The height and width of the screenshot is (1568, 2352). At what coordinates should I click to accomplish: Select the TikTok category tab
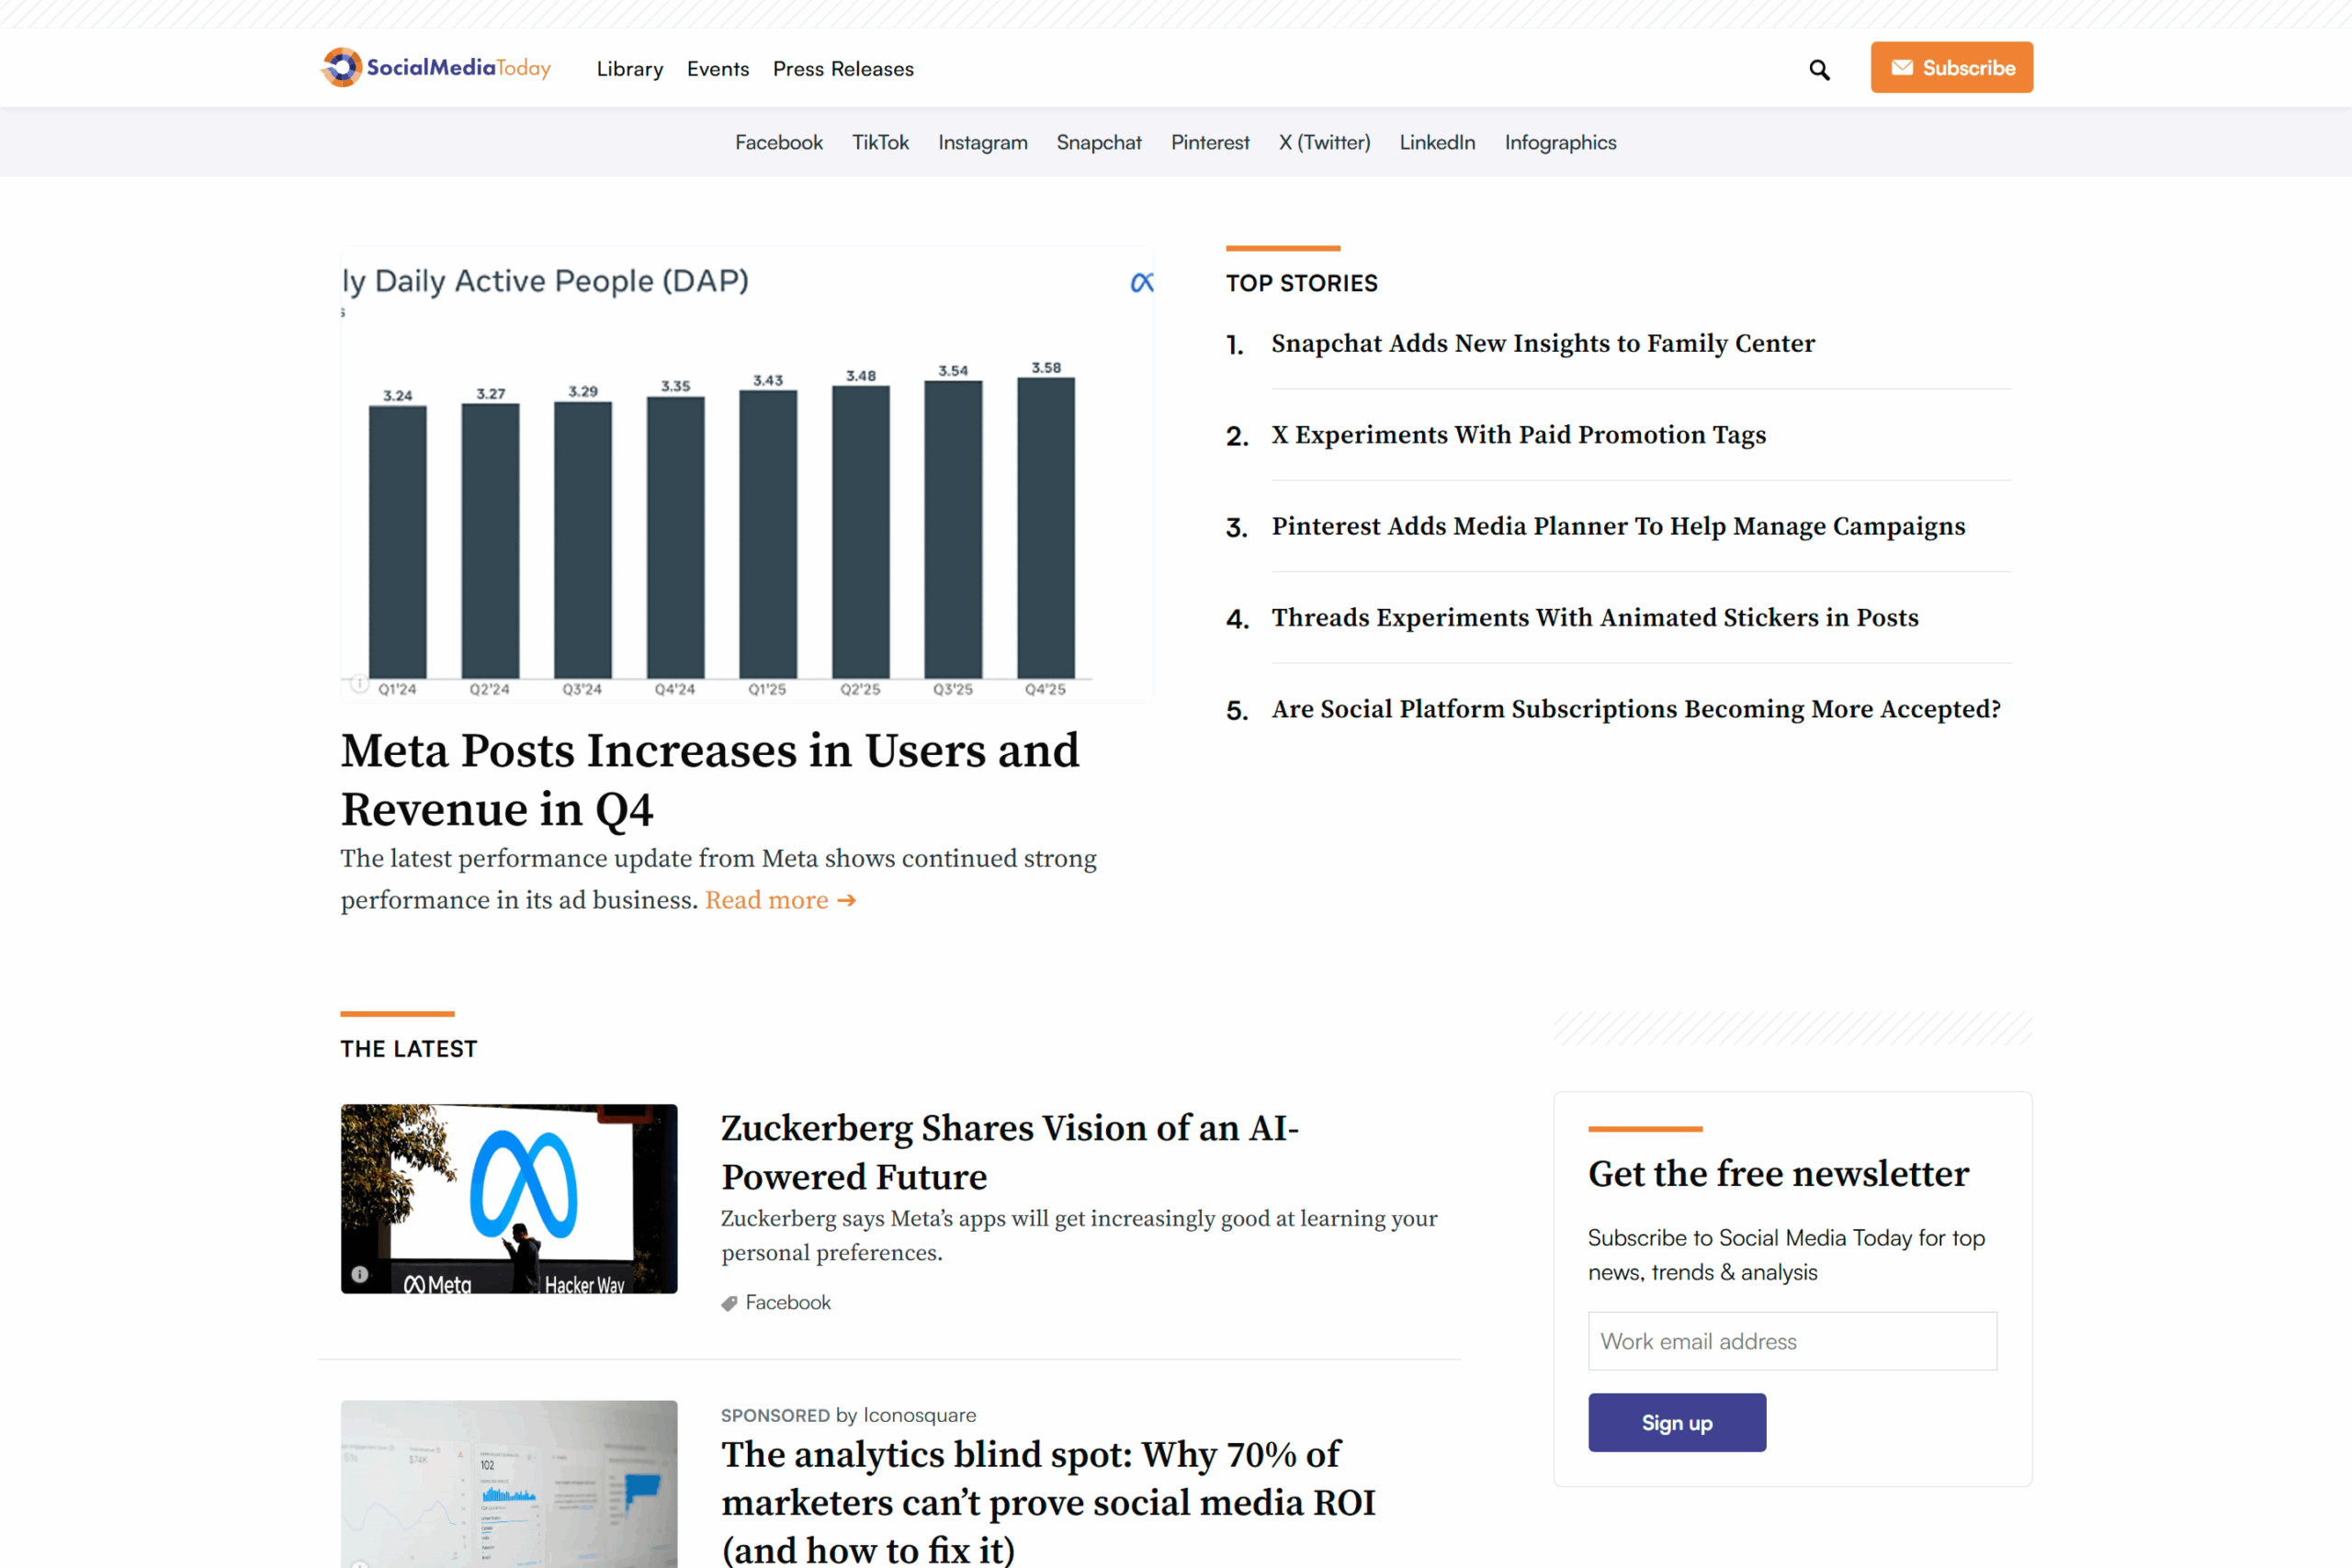coord(880,142)
